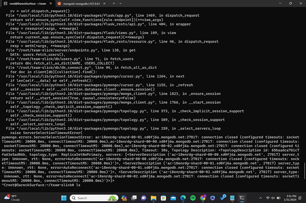Image resolution: width=306 pixels, height=203 pixels.
Task: Unmute the system volume in the tray
Action: pyautogui.click(x=273, y=198)
